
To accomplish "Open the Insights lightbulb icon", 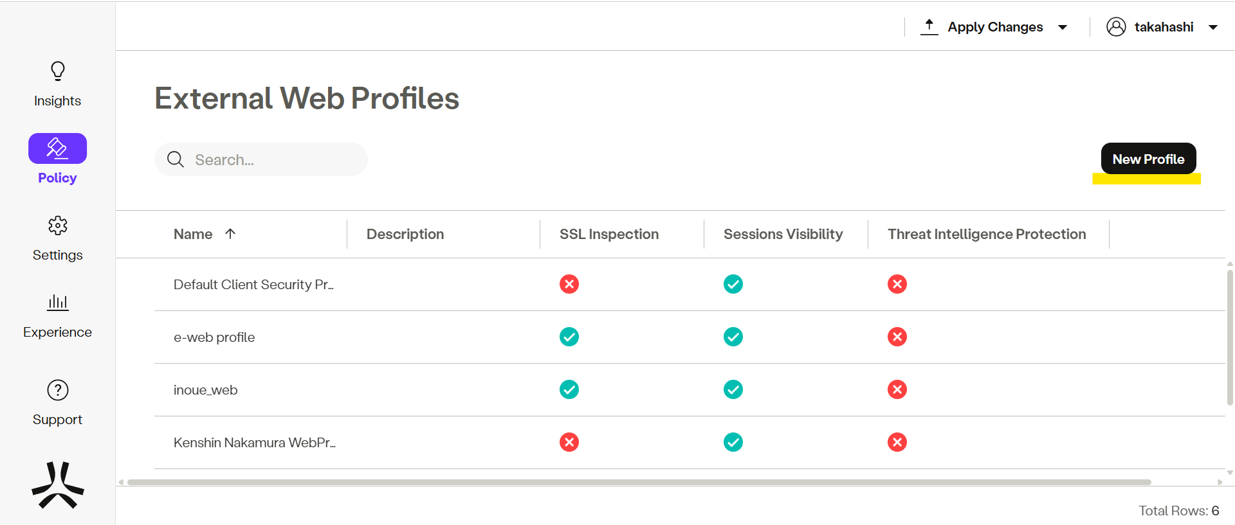I will [x=58, y=71].
